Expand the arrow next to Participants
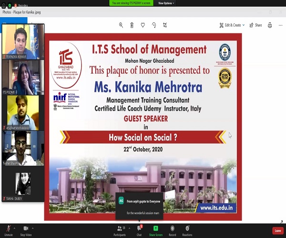This screenshot has height=238, width=286. [129, 228]
